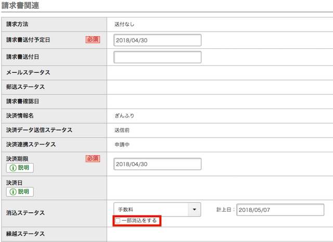Click the 必須 badge beside 決済期限
The image size is (333, 242).
click(x=93, y=158)
